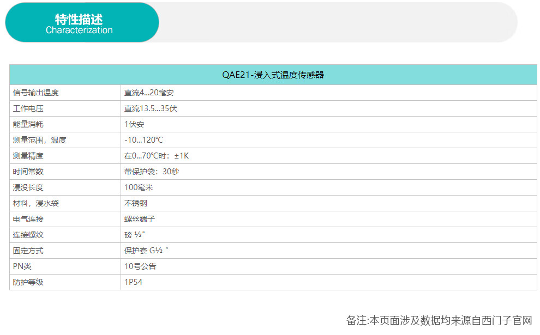The image size is (540, 335).
Task: Click the 电气连接 label cell
Action: tap(65, 219)
